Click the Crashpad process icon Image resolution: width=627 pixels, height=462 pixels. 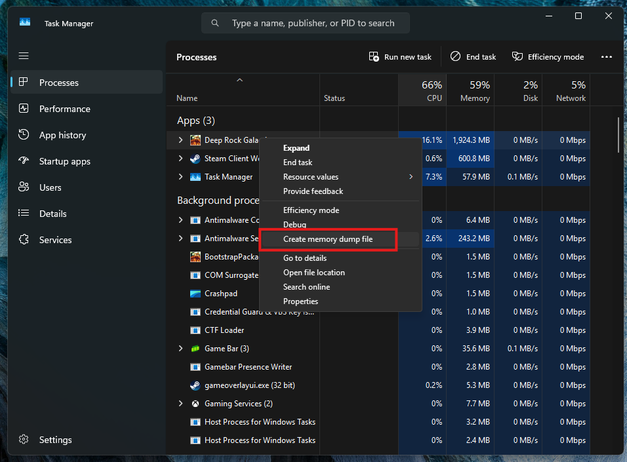pyautogui.click(x=195, y=294)
